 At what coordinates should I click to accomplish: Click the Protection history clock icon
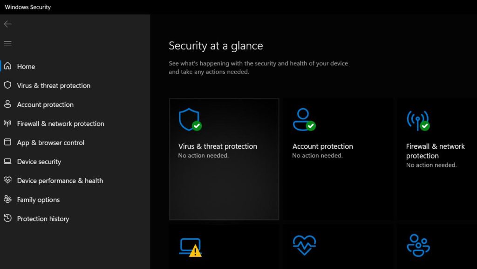click(x=7, y=219)
